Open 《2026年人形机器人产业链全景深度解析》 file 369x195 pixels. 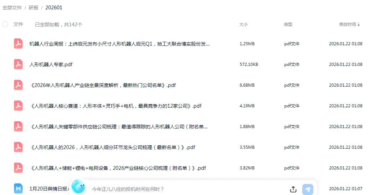click(x=103, y=85)
